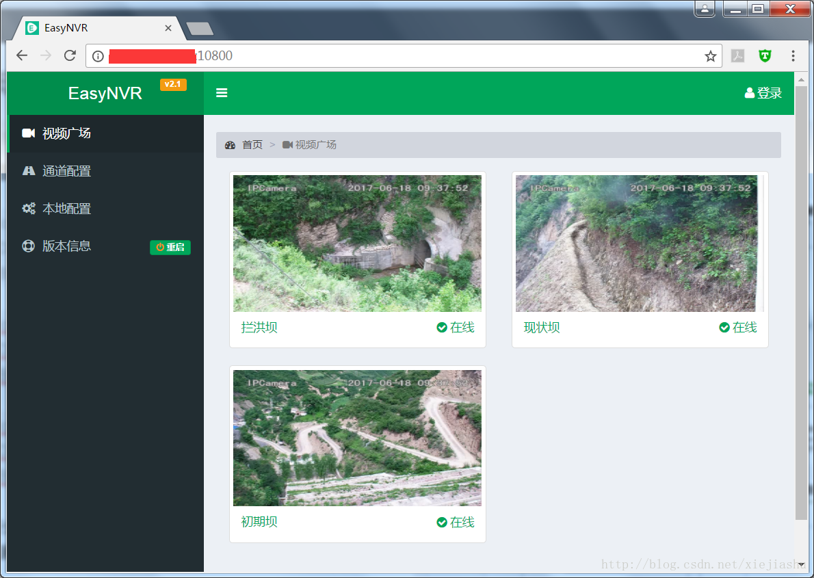Click the page scrollbar down arrow
Screen dimensions: 814x578
(x=801, y=564)
